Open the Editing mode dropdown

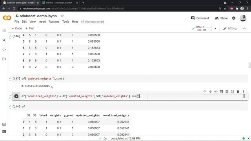230,29
